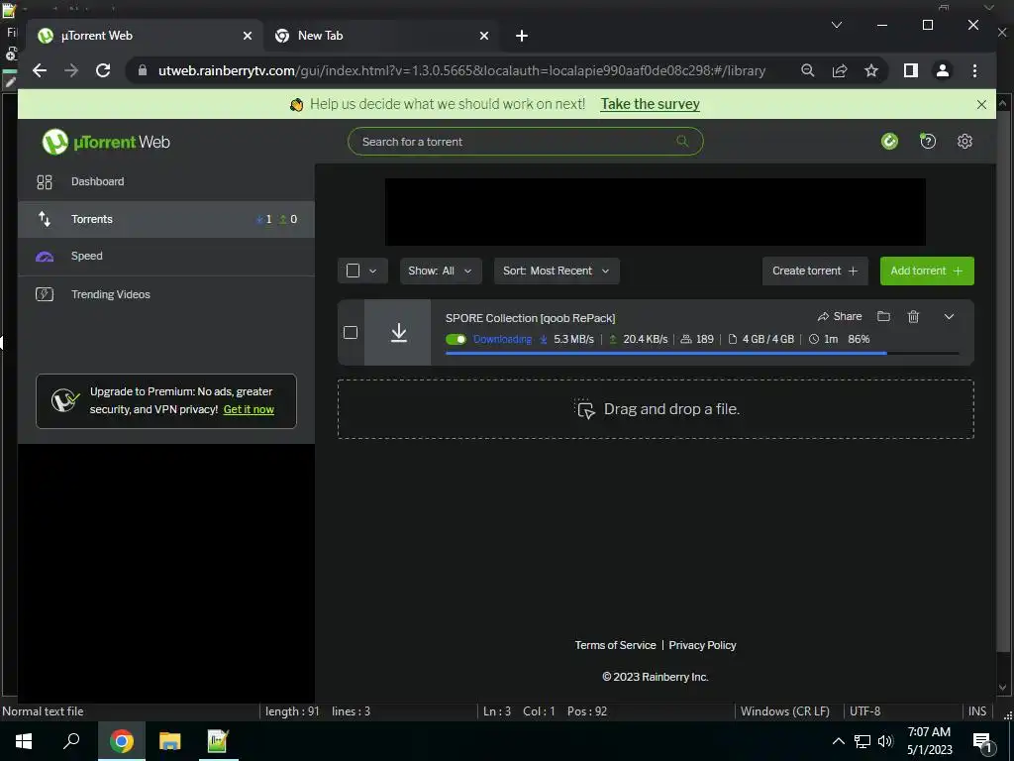This screenshot has height=761, width=1014.
Task: Open the Chrome three-dot menu
Action: pos(974,70)
